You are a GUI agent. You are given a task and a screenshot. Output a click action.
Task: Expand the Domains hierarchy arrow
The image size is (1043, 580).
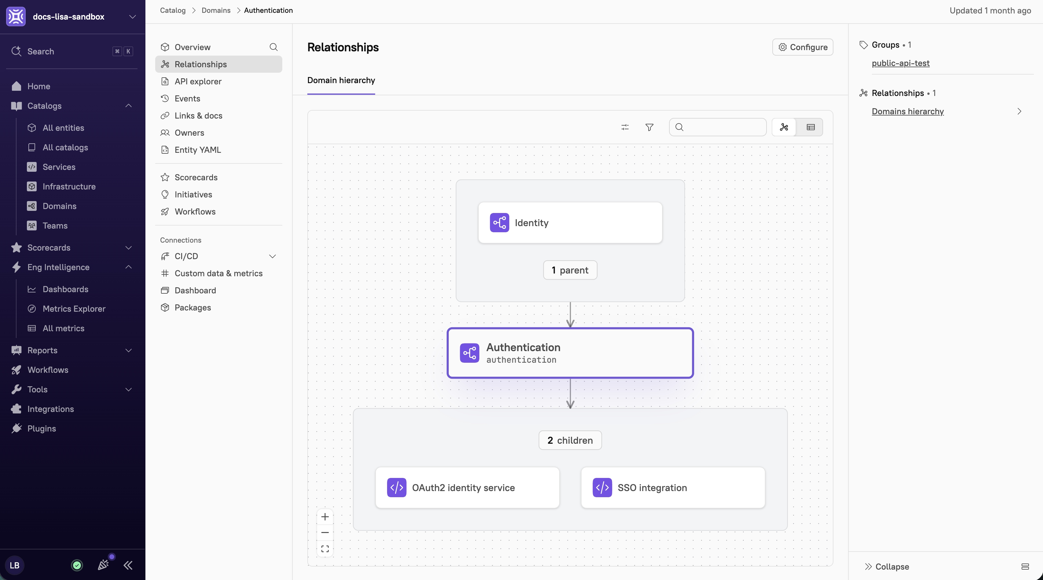[x=1019, y=111]
